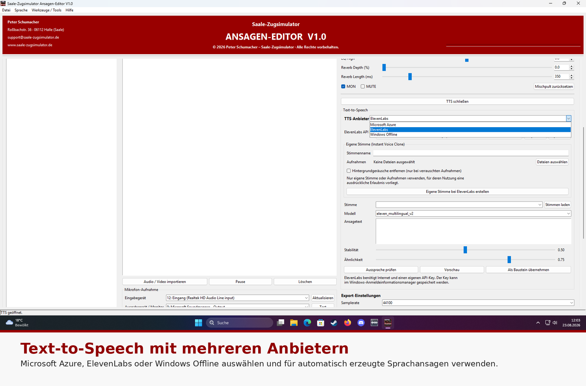Open Microsoft Edge in the taskbar
The height and width of the screenshot is (386, 586).
(x=307, y=323)
